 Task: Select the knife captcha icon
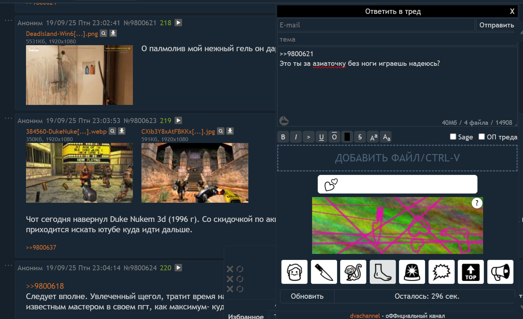click(x=324, y=272)
